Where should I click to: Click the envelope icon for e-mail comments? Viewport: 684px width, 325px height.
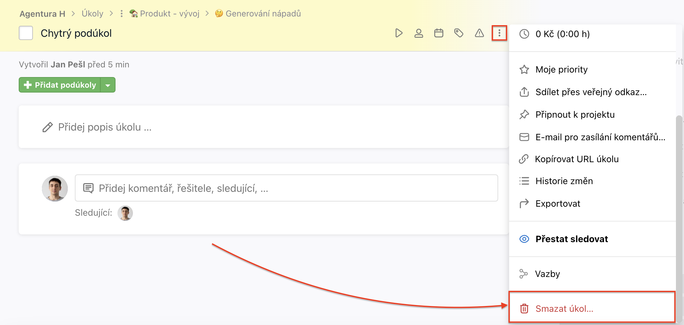coord(524,137)
